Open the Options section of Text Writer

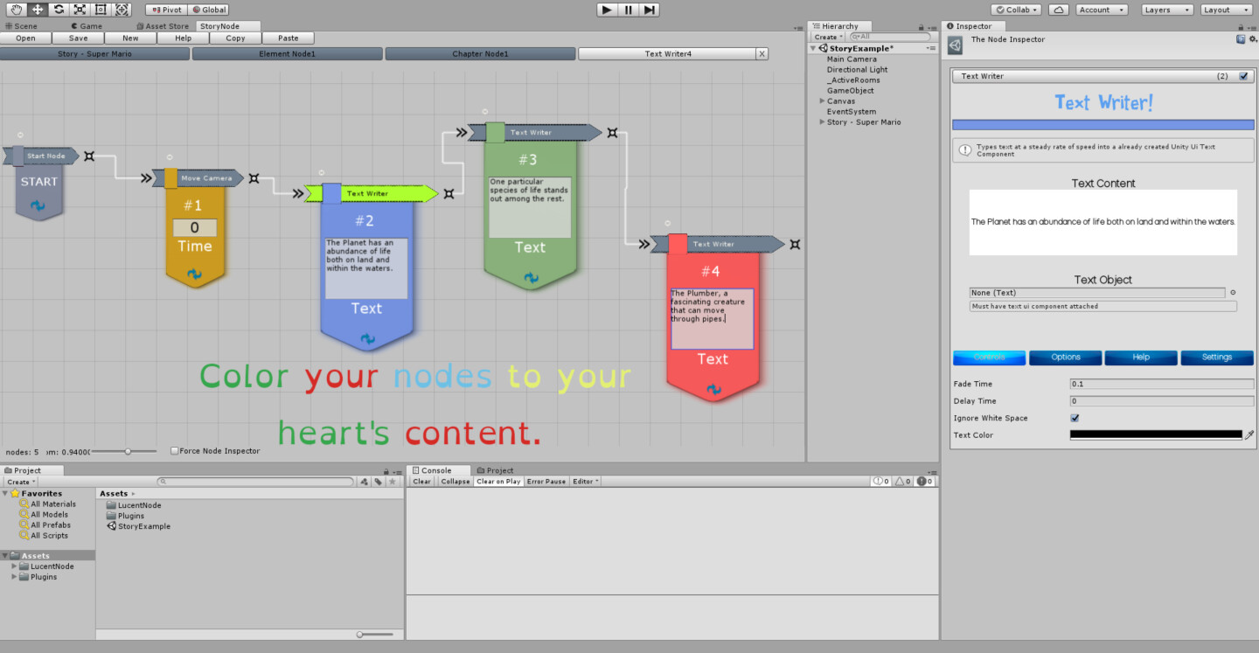pos(1065,358)
